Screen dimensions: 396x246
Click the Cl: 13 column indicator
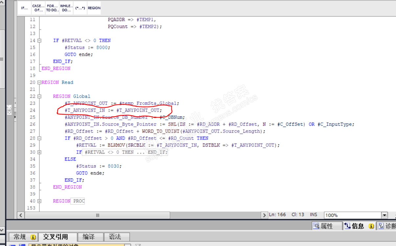point(298,214)
